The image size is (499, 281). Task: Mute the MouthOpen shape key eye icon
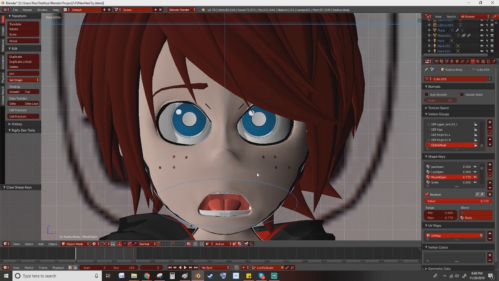(475, 177)
